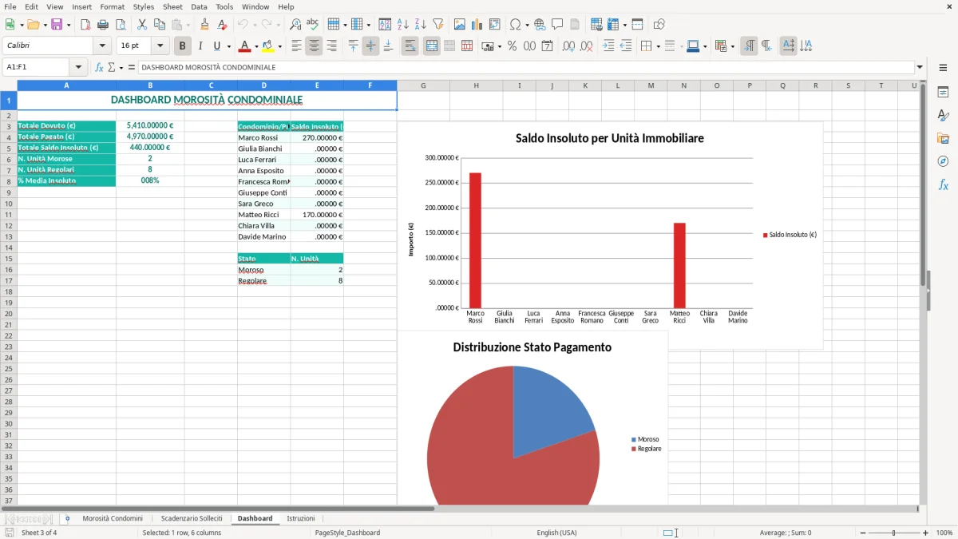The width and height of the screenshot is (958, 539).
Task: Open Borders dropdown arrow
Action: coord(658,46)
